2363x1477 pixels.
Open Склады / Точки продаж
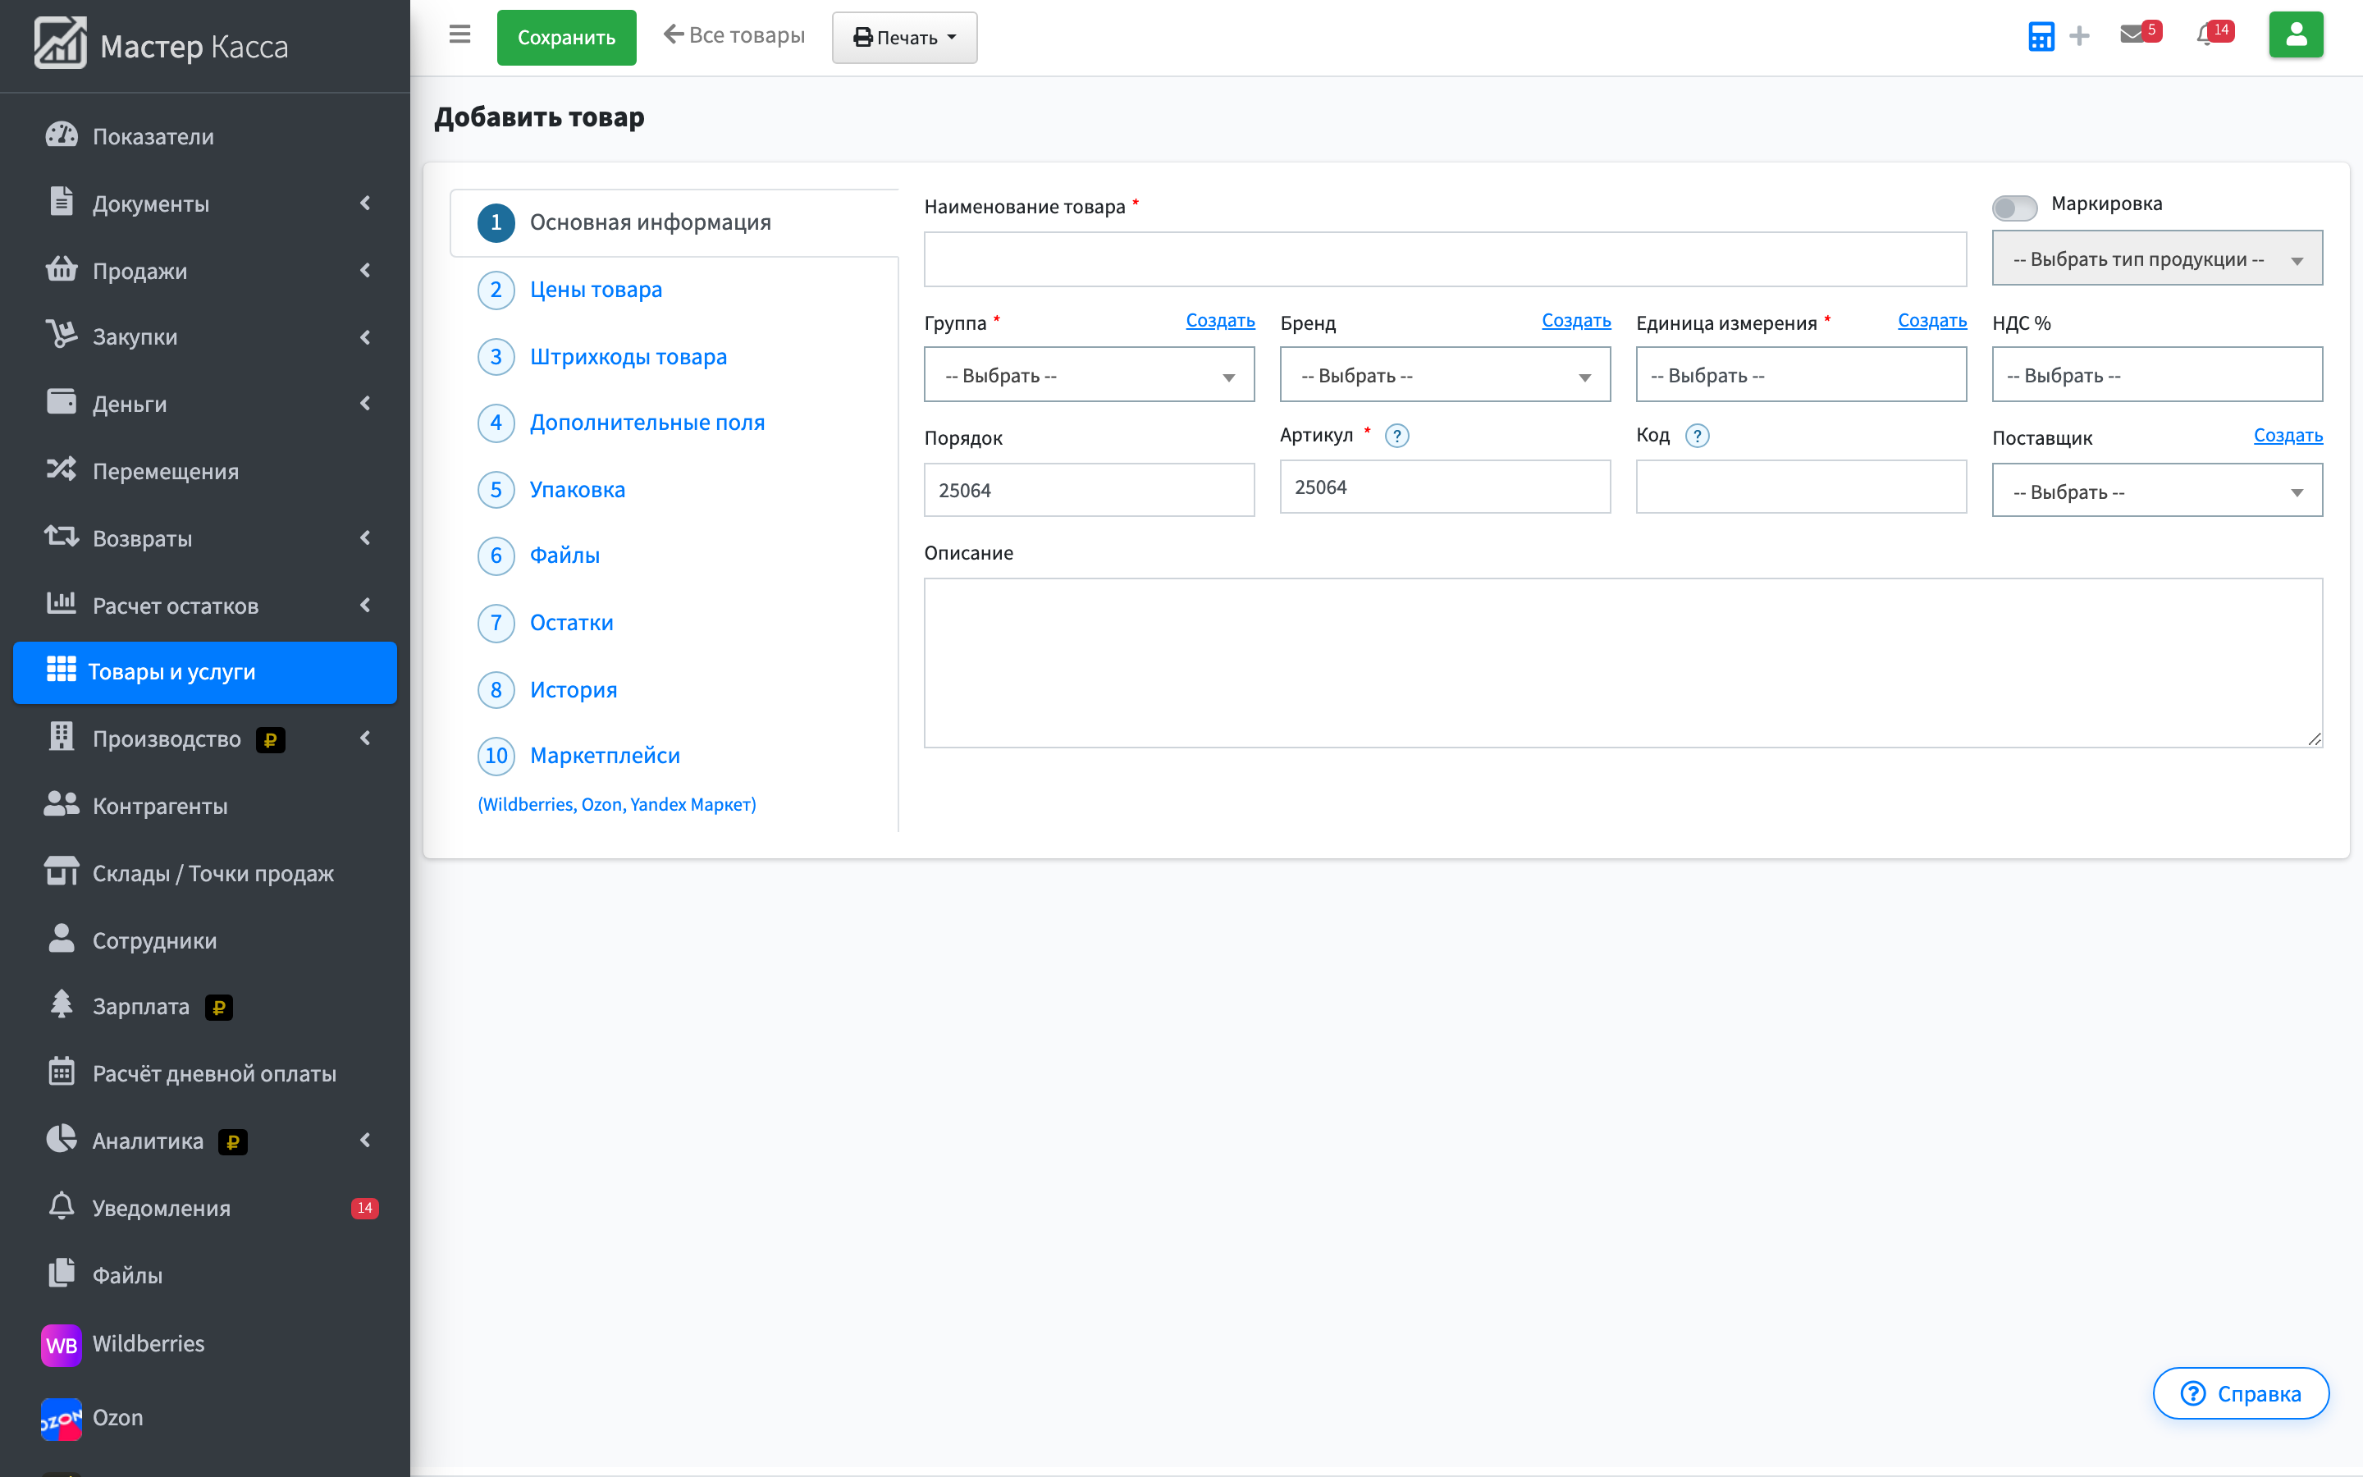(x=205, y=873)
